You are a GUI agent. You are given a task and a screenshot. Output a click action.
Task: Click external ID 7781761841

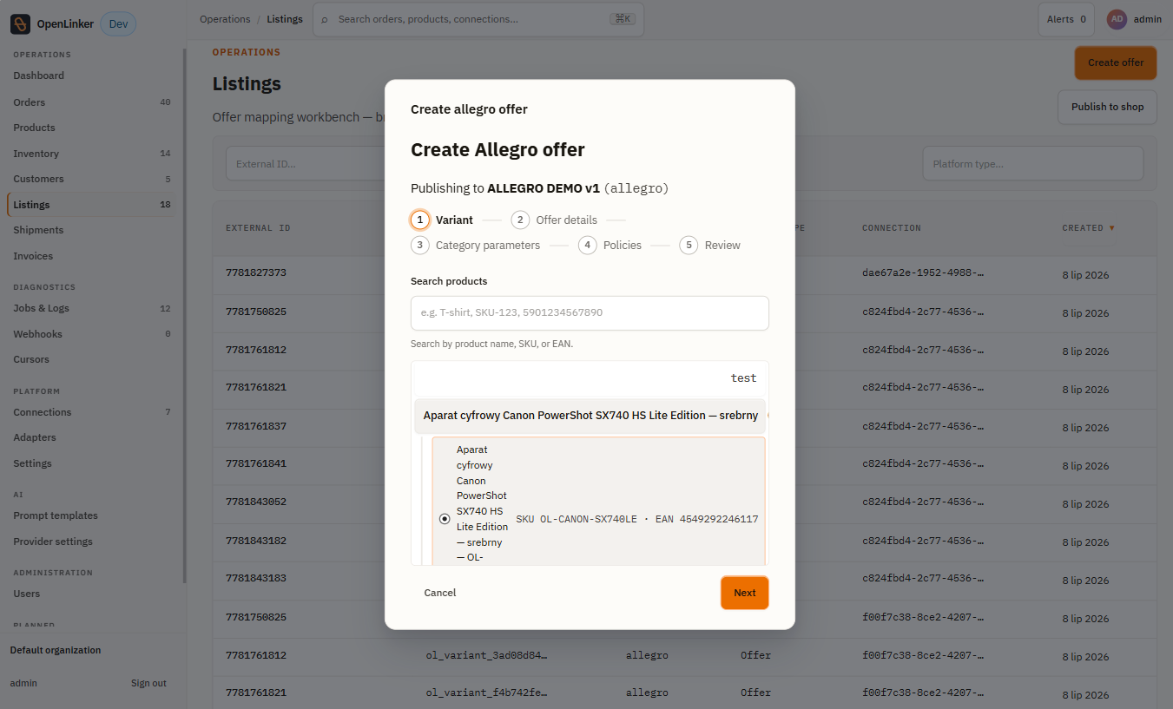pos(256,463)
